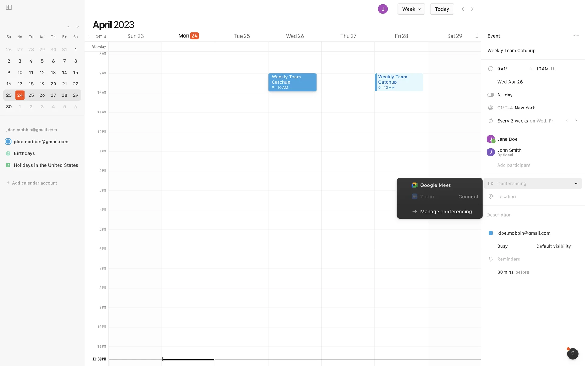The height and width of the screenshot is (366, 585).
Task: Open the event three-dots options menu
Action: [576, 36]
